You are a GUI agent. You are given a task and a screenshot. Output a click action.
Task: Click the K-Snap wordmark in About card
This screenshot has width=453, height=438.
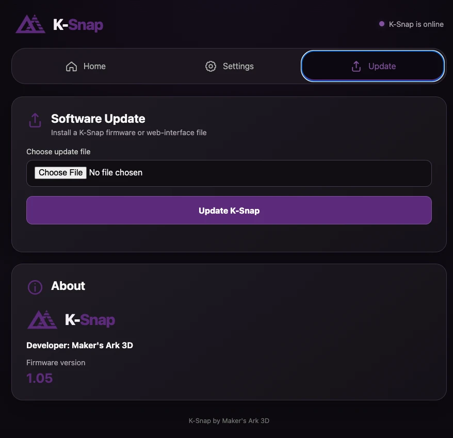tap(90, 320)
